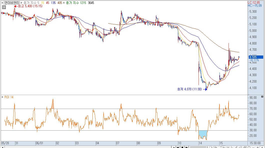Viewport: 265px width, 148px height.
Task: Open the data grid table icon
Action: [4, 7]
